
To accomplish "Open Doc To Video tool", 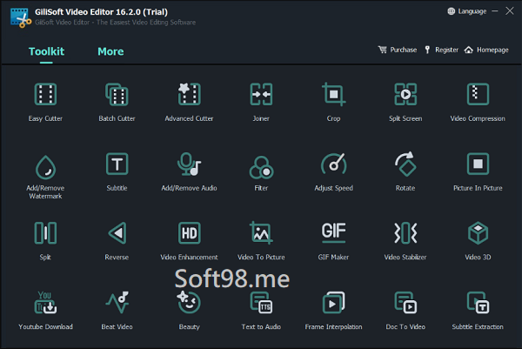I will pos(405,311).
